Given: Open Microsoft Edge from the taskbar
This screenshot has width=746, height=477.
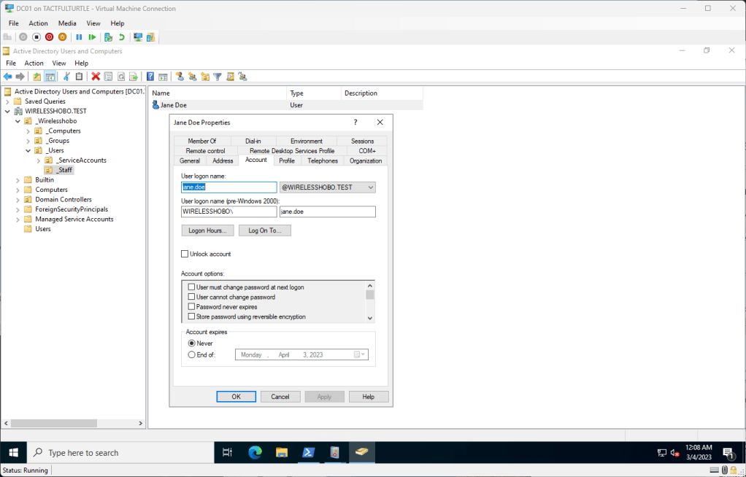Looking at the screenshot, I should 255,452.
